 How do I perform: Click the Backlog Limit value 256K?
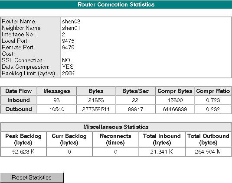coord(69,74)
